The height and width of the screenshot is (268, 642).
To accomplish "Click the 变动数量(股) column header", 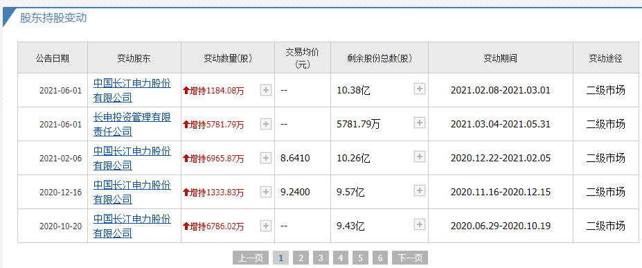I will pyautogui.click(x=228, y=58).
